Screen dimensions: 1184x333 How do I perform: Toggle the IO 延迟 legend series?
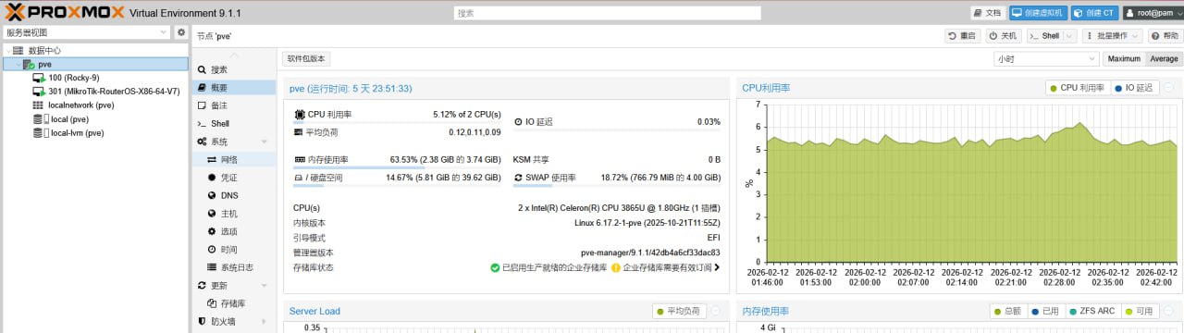point(1134,88)
